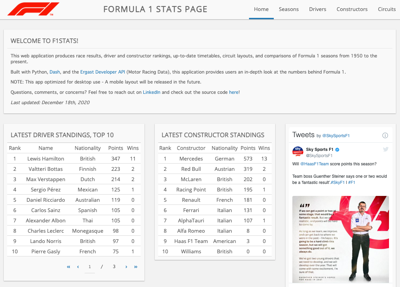400x287 pixels.
Task: Open the LinkedIn link
Action: coord(152,92)
